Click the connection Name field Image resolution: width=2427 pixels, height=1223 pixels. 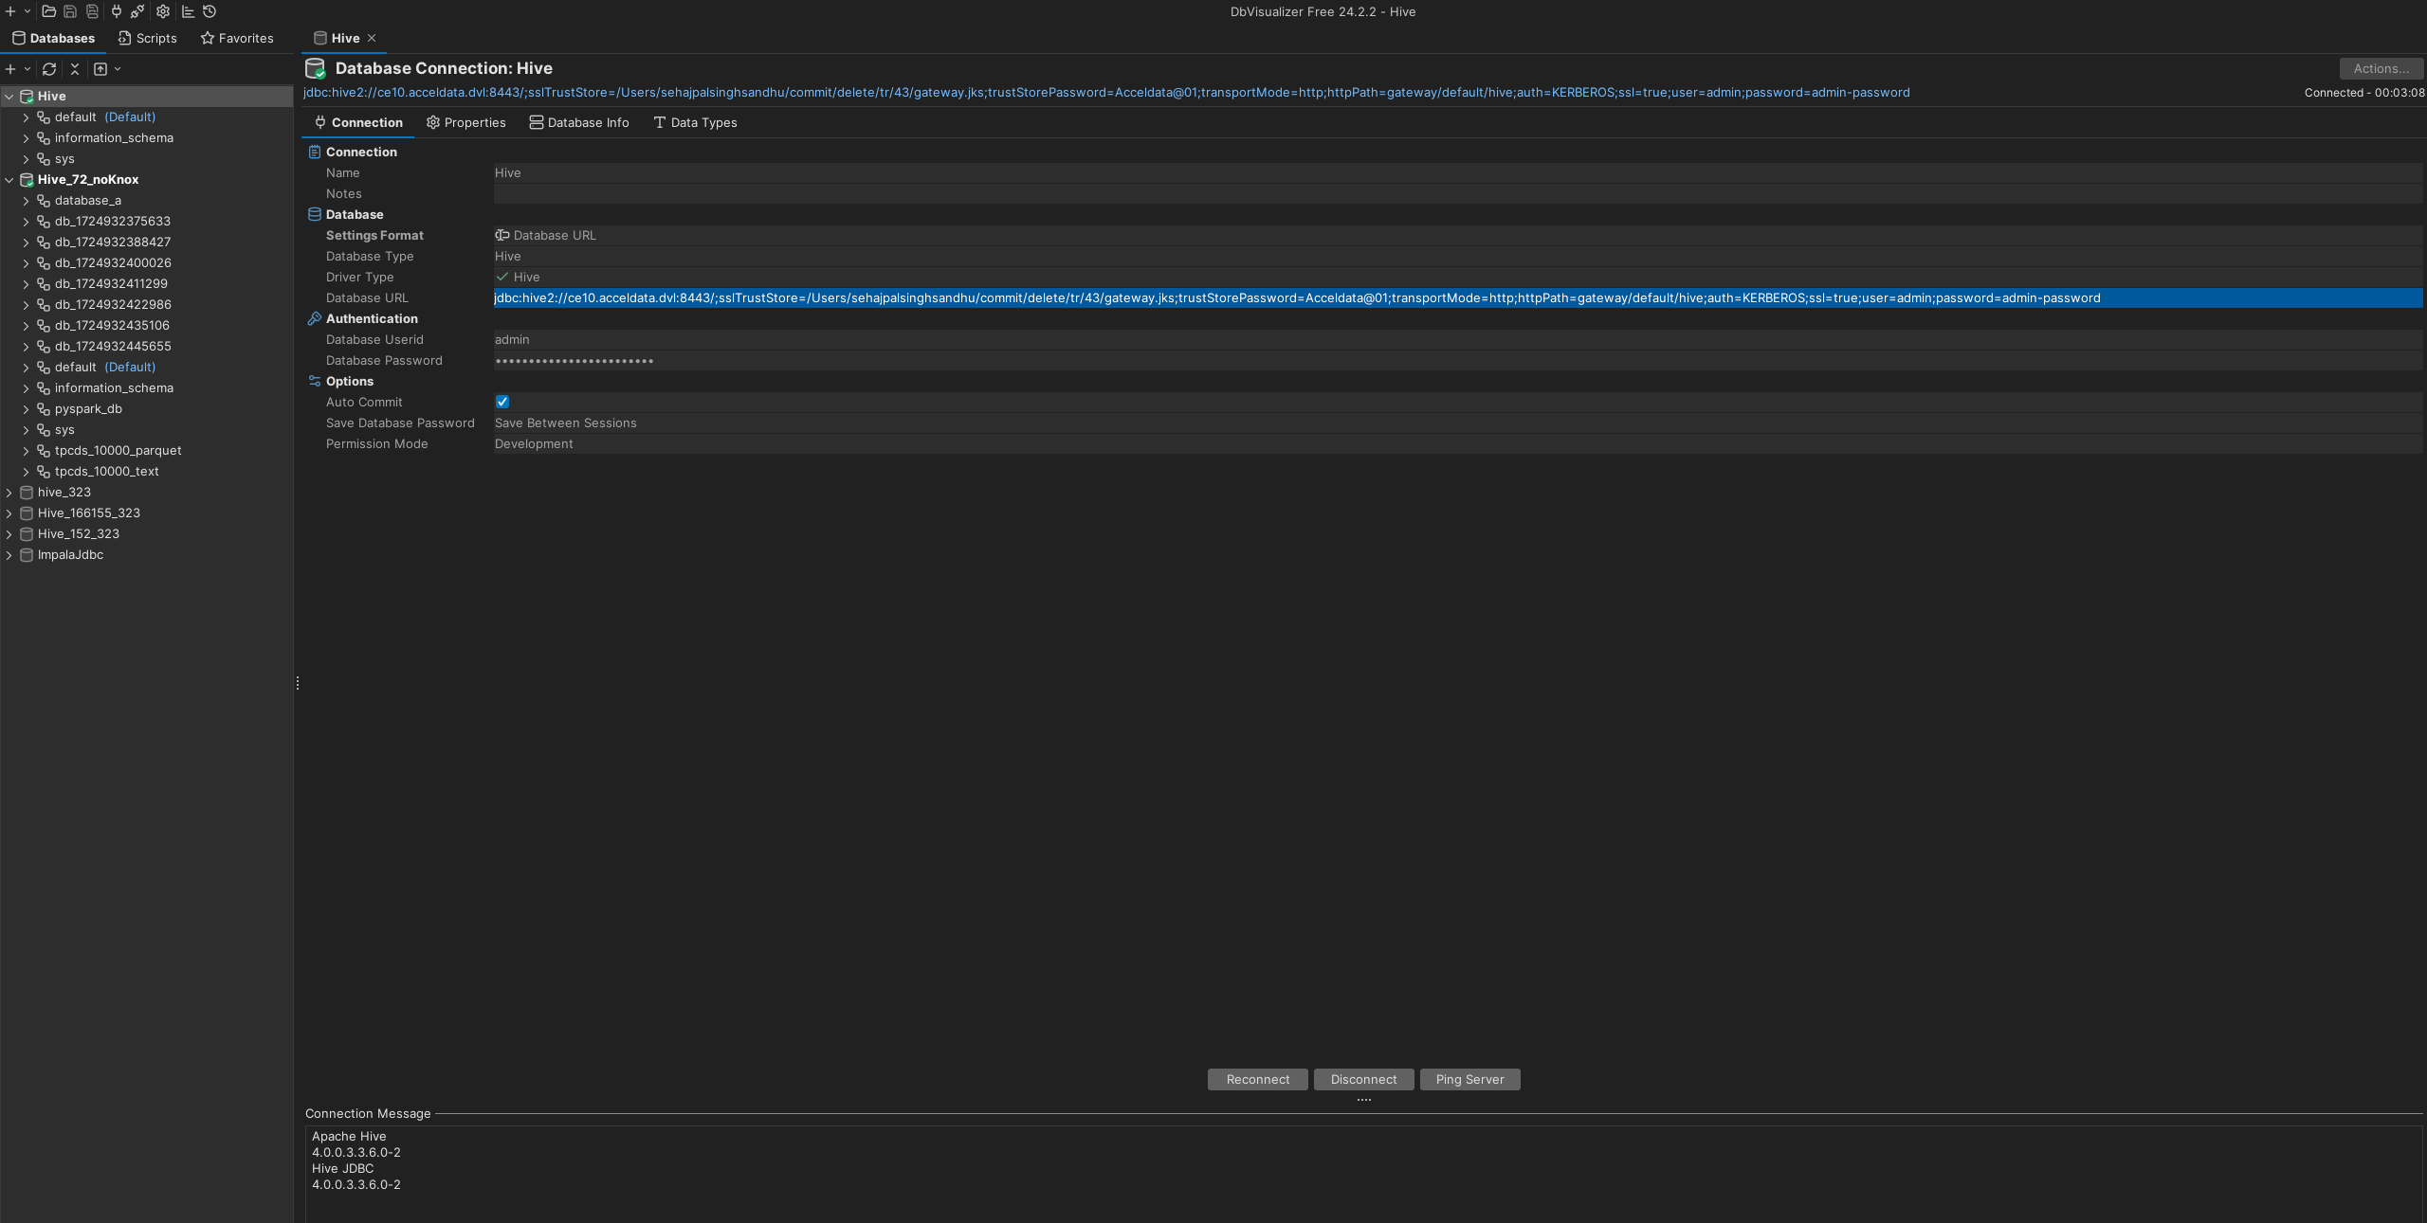1458,173
